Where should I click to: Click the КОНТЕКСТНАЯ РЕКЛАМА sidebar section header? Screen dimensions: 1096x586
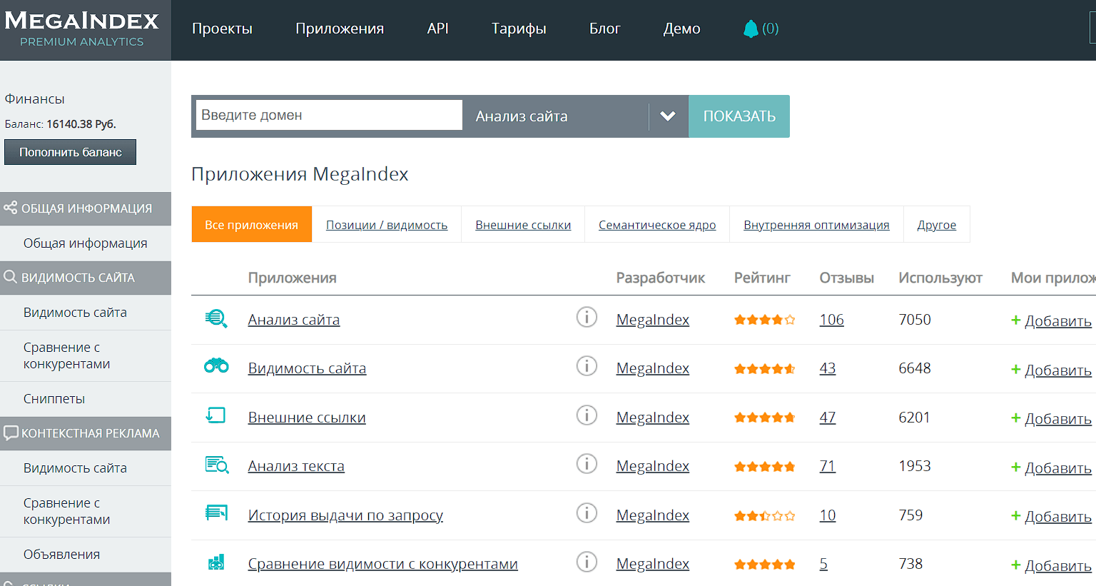[x=86, y=433]
